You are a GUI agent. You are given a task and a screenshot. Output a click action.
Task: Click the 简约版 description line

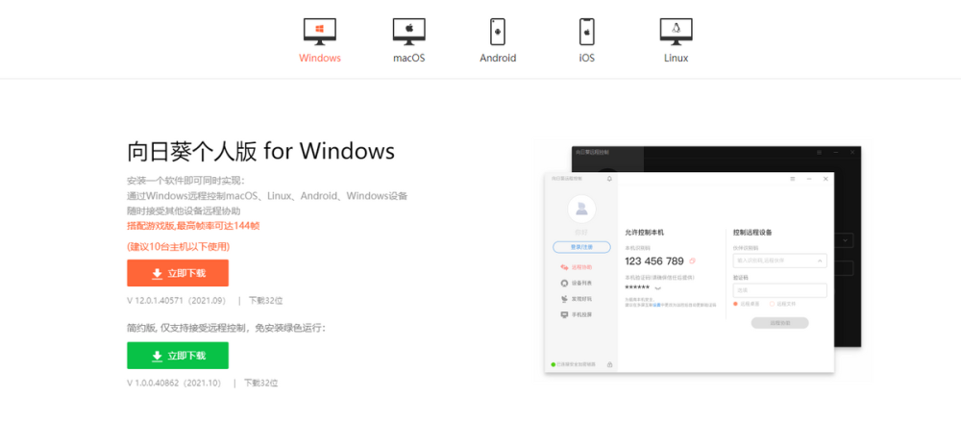pos(226,328)
